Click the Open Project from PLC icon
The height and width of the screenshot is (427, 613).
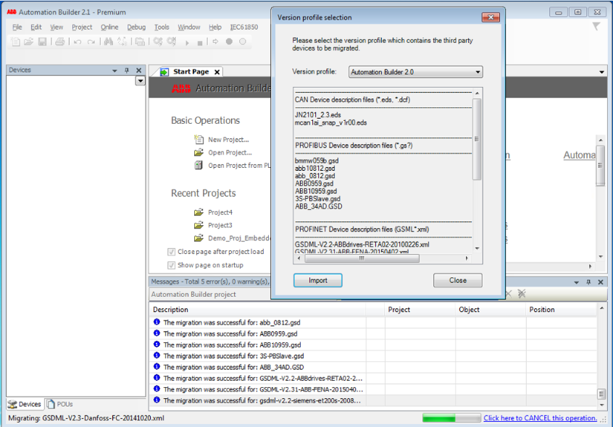pyautogui.click(x=199, y=166)
